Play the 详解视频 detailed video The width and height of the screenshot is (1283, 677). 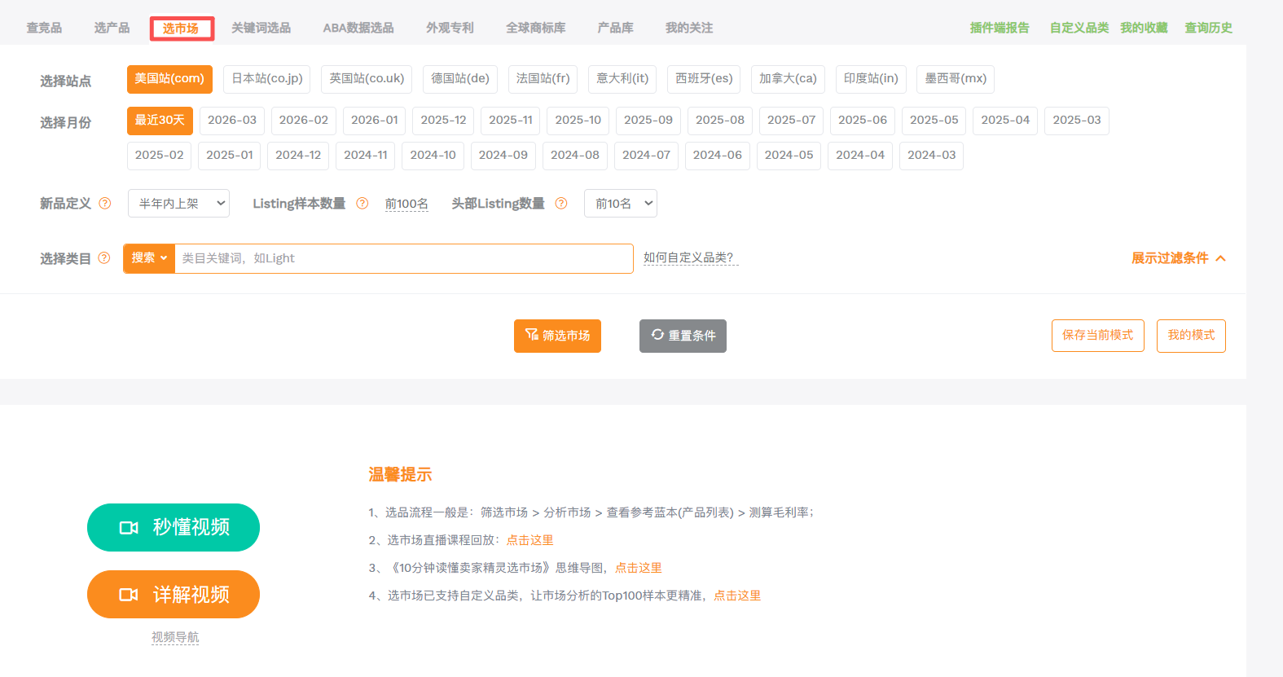174,594
